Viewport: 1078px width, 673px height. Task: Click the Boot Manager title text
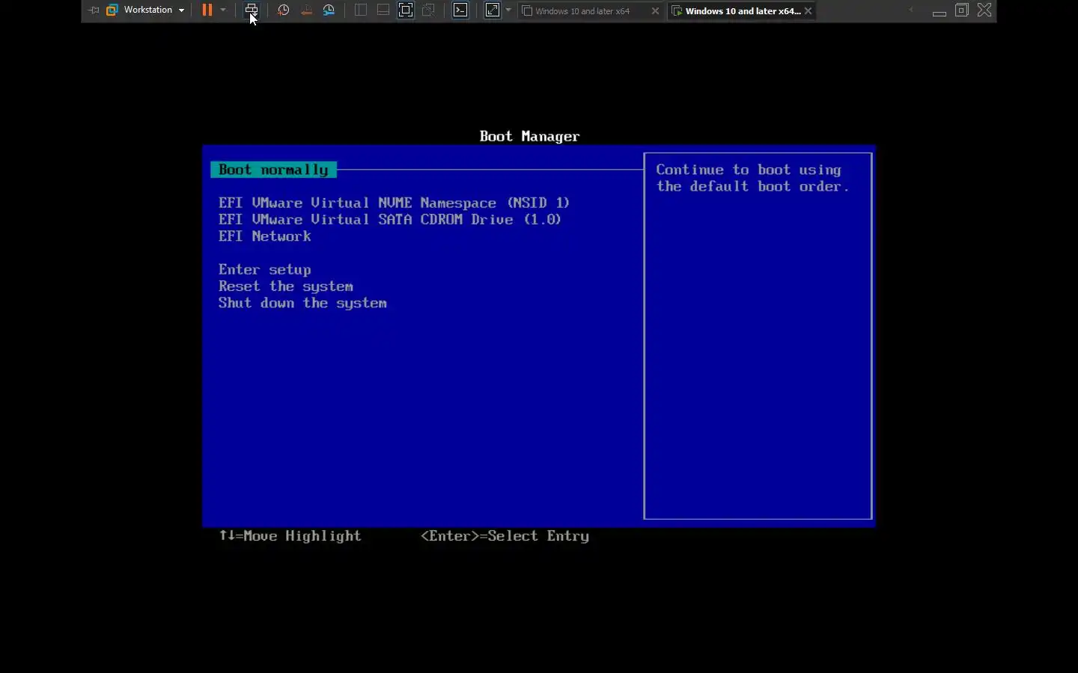529,136
